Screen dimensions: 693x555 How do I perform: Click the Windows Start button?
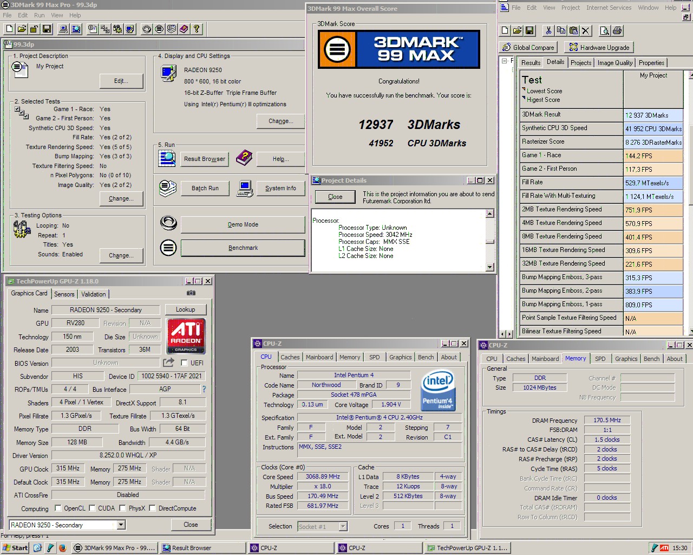pos(15,548)
